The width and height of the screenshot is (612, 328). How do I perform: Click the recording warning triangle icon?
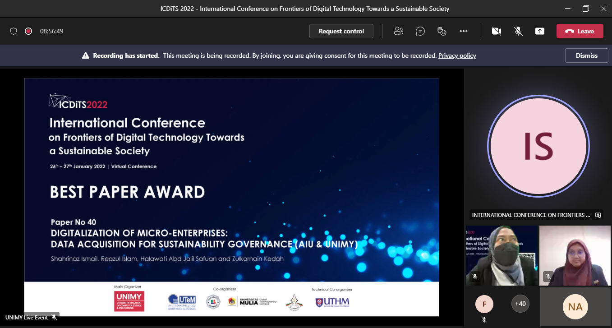pos(86,55)
